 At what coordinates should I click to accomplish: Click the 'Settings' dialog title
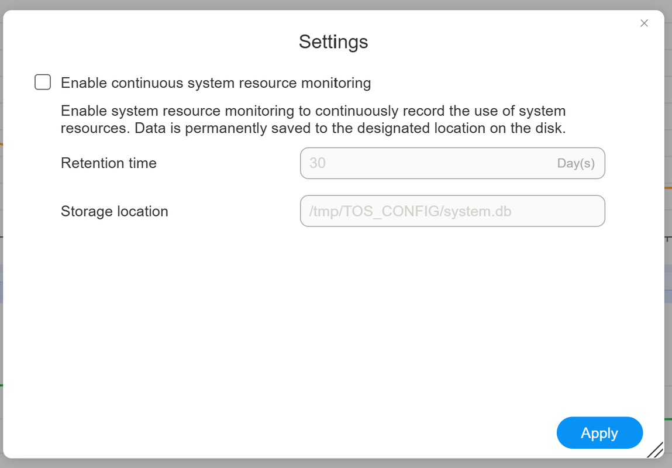pyautogui.click(x=333, y=42)
